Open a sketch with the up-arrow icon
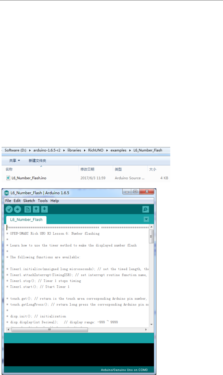This screenshot has width=223, height=375. pos(36,209)
